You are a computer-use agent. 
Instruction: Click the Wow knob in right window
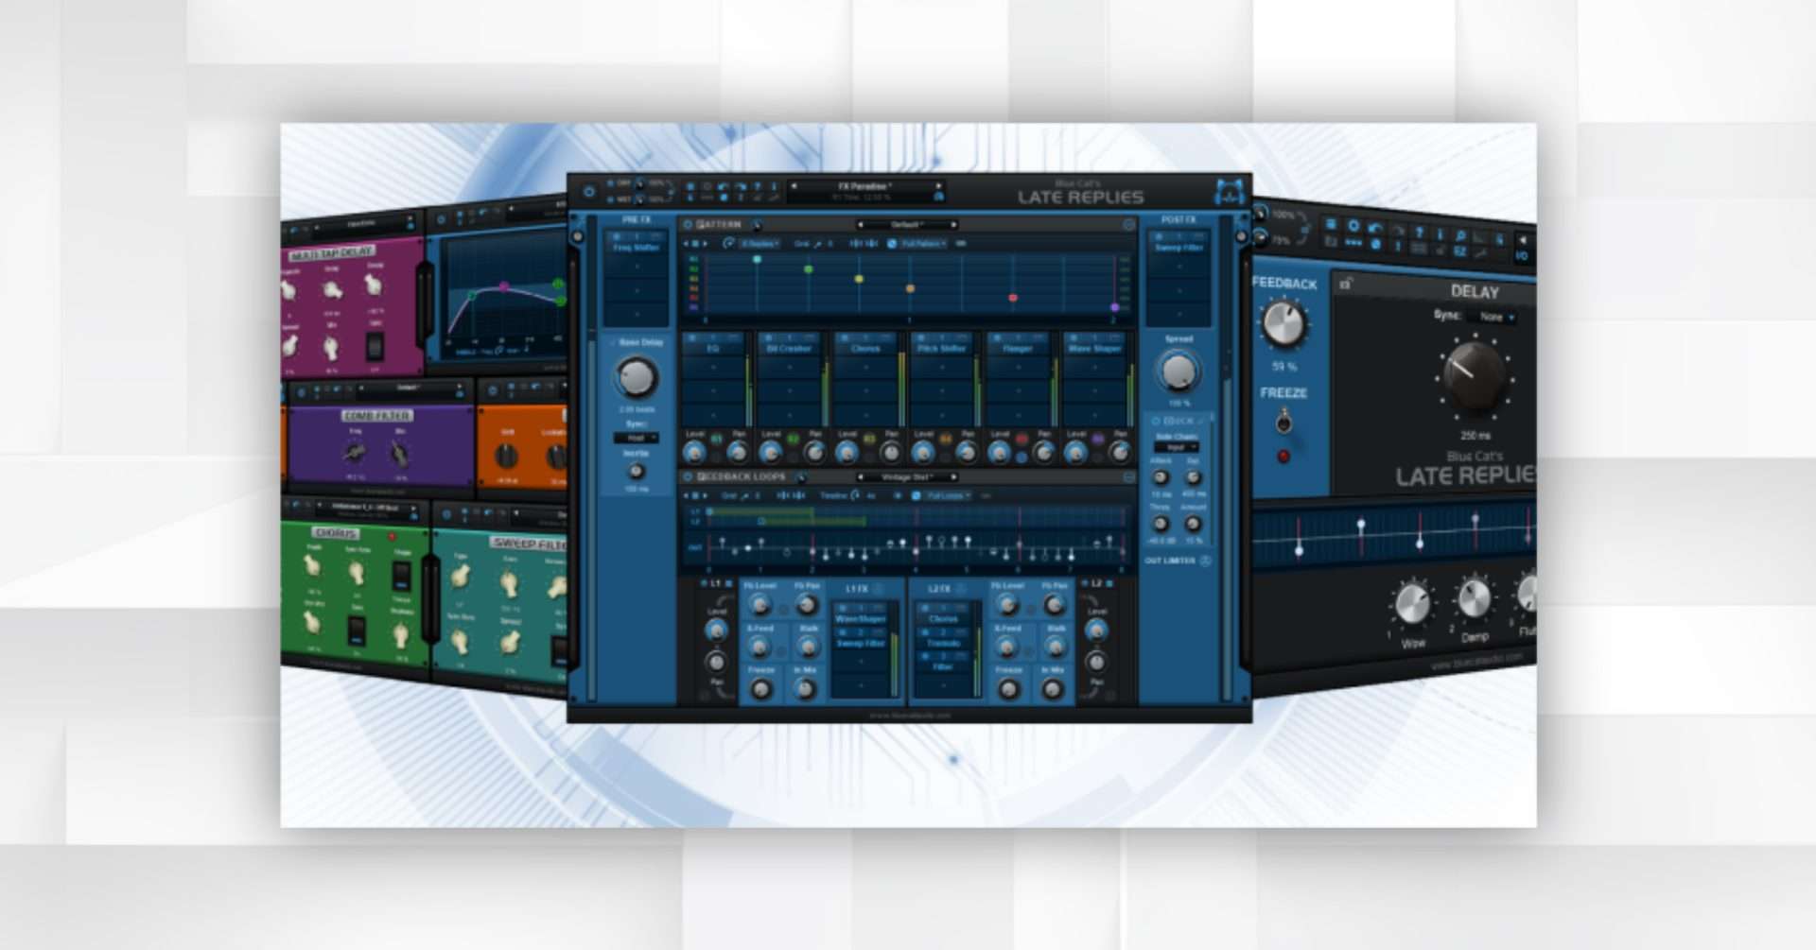pos(1411,603)
